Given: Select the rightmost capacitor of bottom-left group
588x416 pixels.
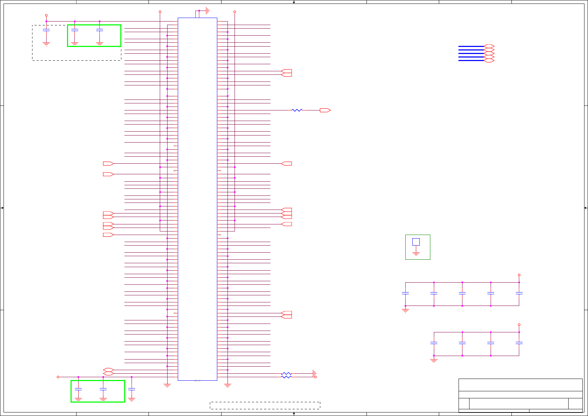Looking at the screenshot, I should pyautogui.click(x=132, y=389).
